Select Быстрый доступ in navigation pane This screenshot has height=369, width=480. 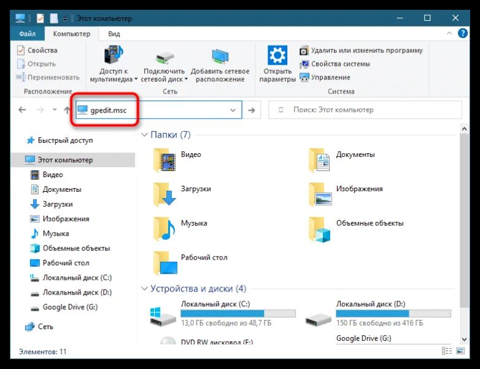60,140
